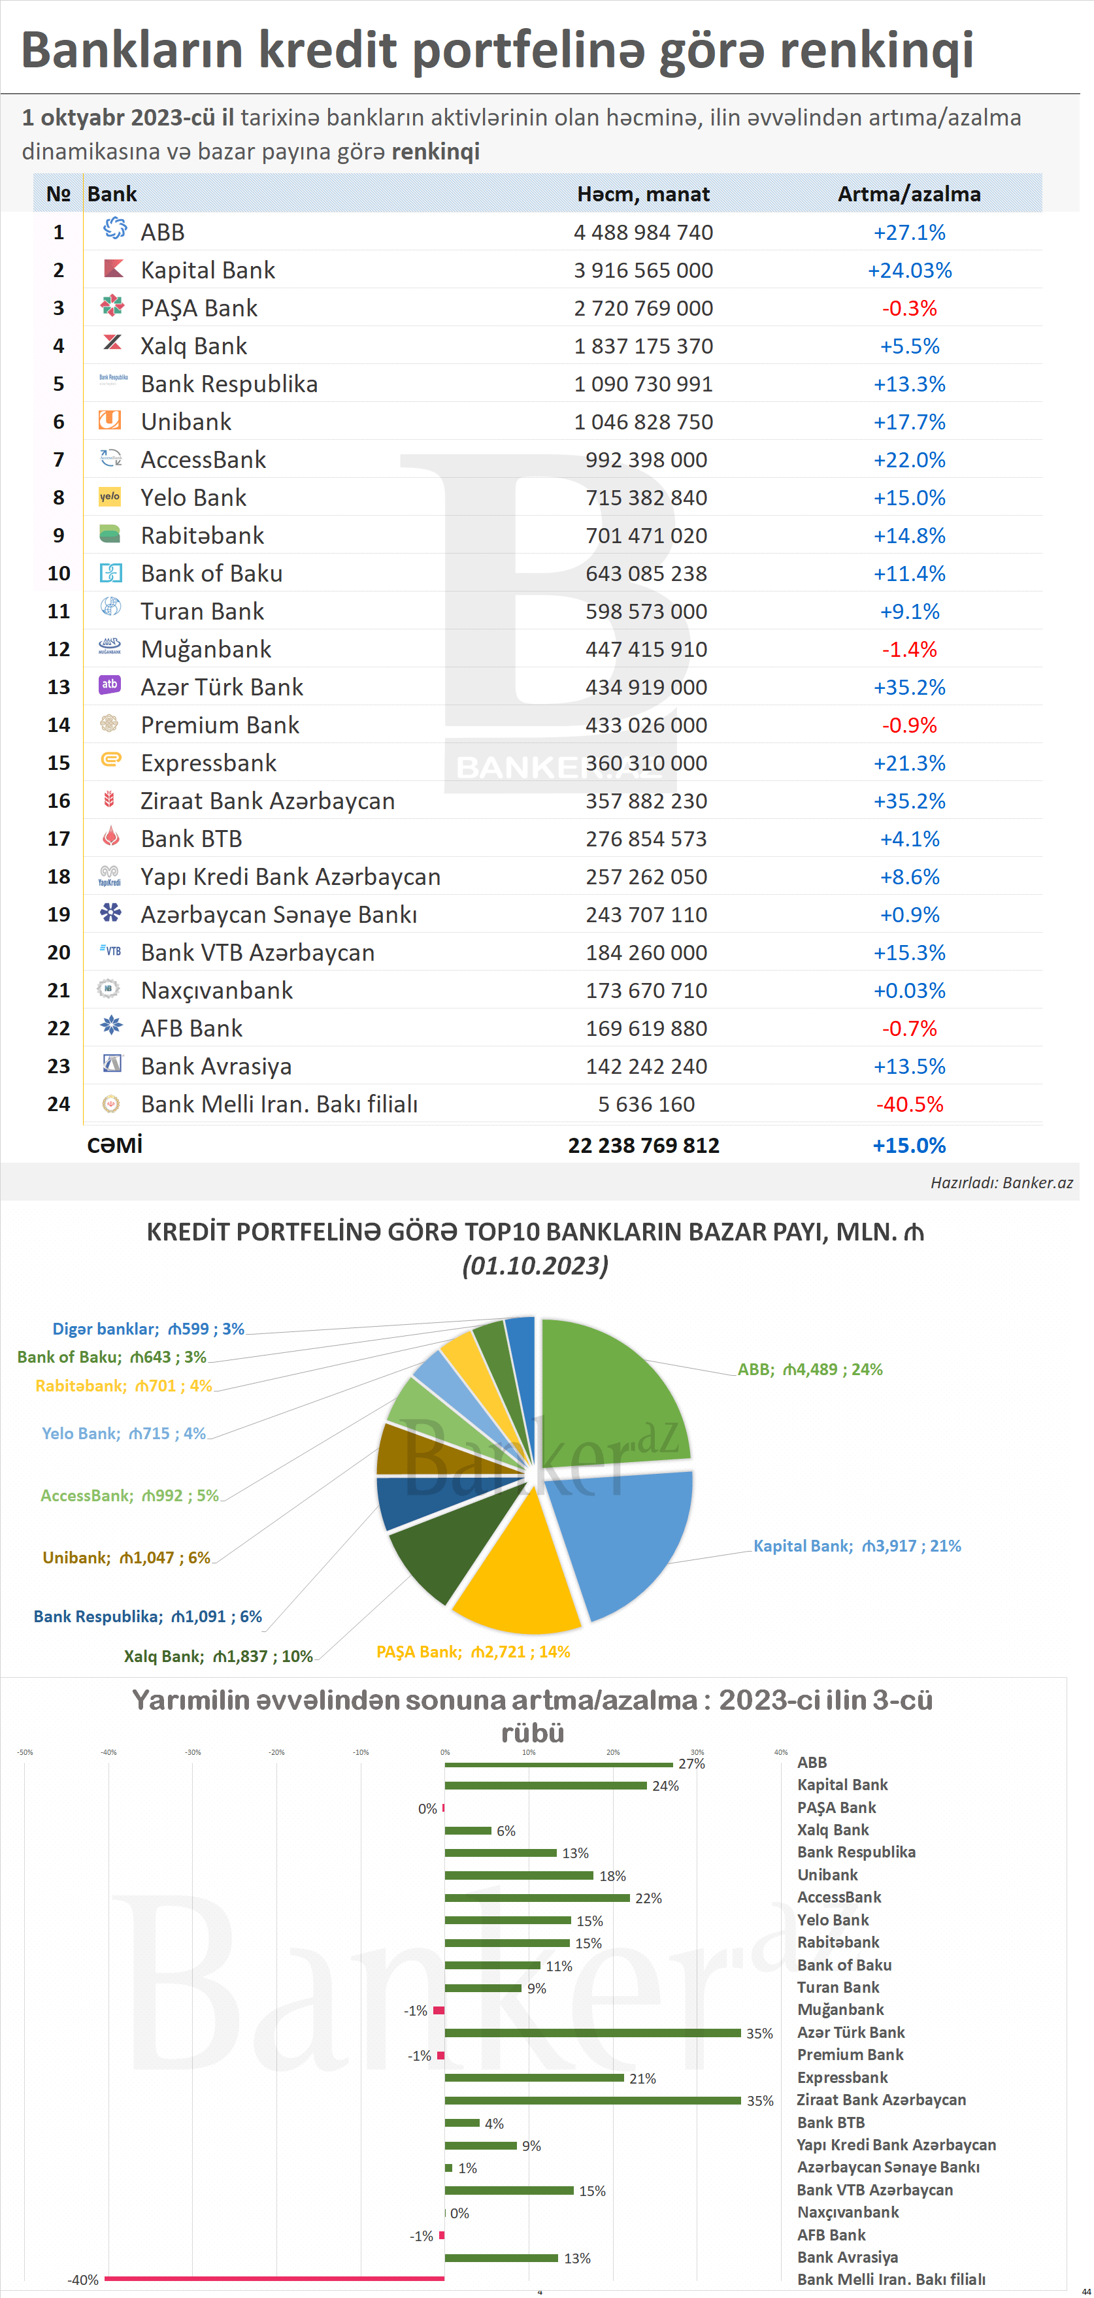1094x2298 pixels.
Task: Select the PAŞA Bank logo icon
Action: tap(112, 307)
